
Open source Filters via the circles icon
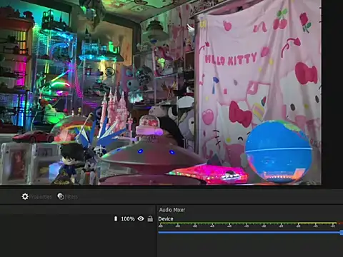(x=61, y=196)
